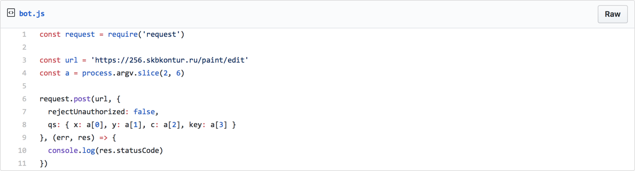Select line number 3
The height and width of the screenshot is (171, 635).
pyautogui.click(x=24, y=60)
